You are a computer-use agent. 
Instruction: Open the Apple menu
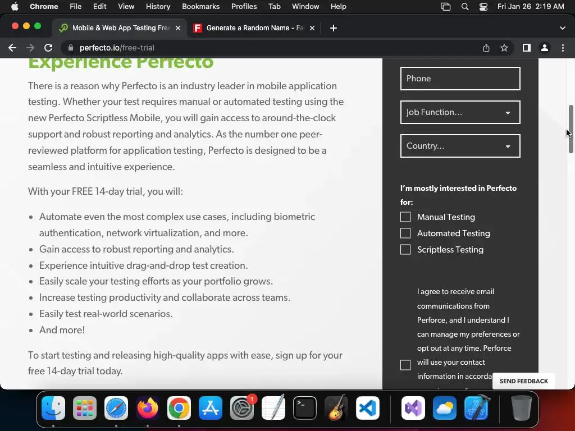[x=15, y=7]
